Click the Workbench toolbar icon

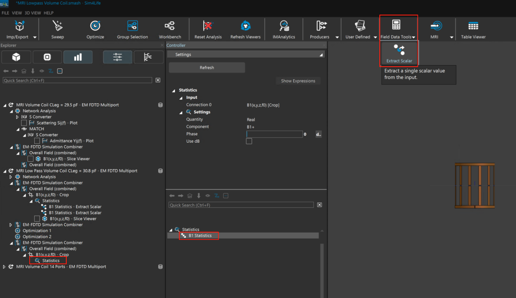170,26
